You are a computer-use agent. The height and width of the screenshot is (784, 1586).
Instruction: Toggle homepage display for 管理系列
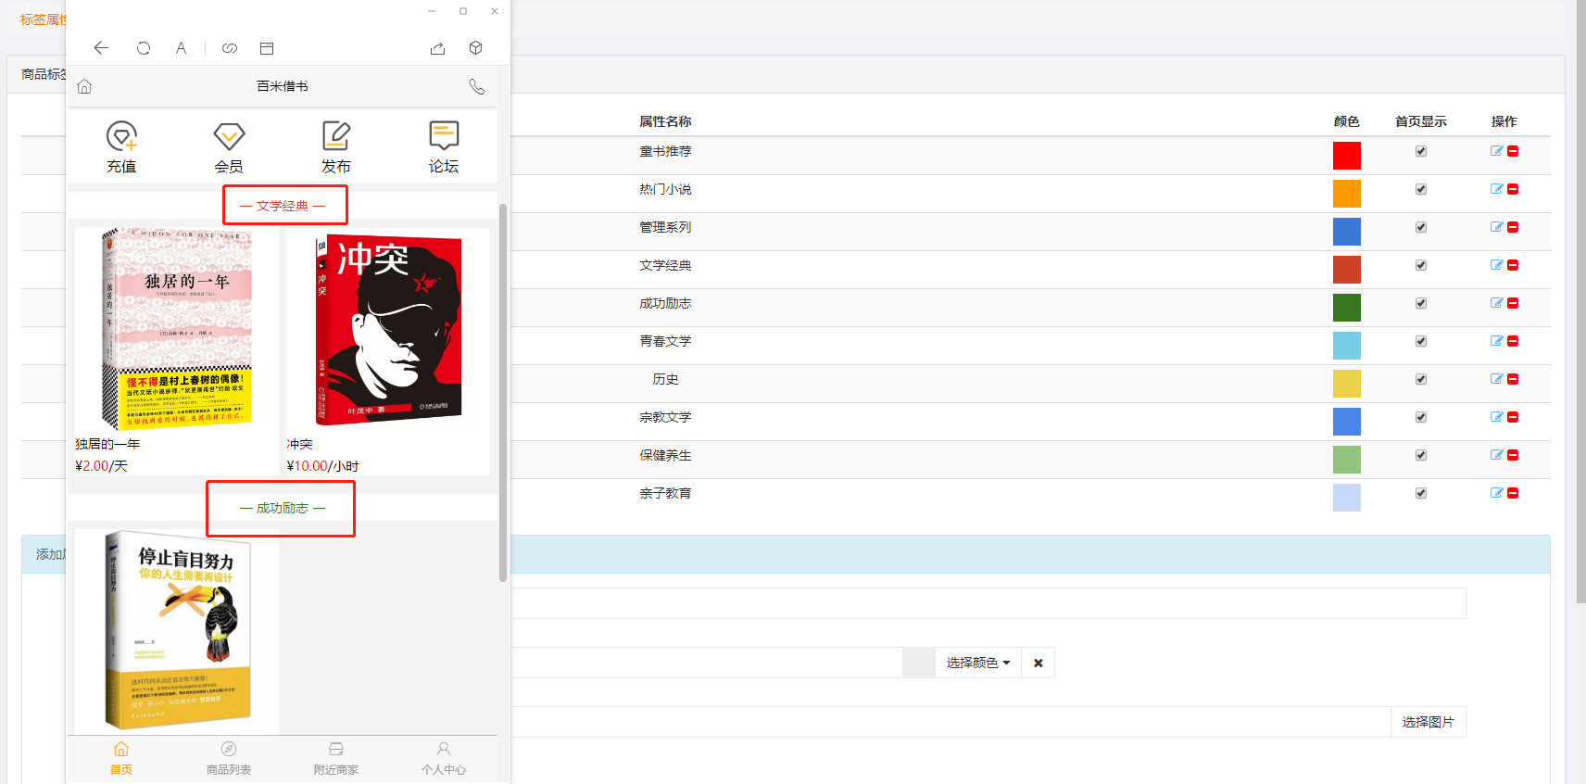tap(1421, 227)
